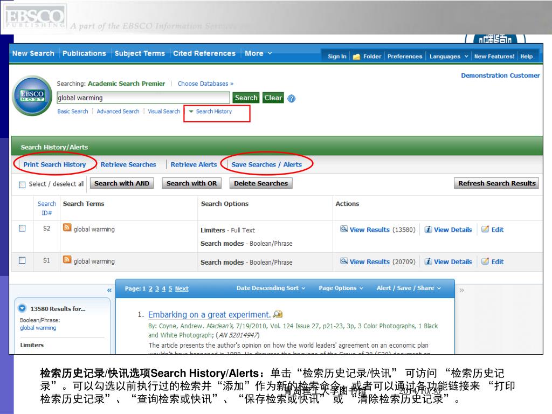This screenshot has width=552, height=414.
Task: Click the EBSCO Publishing logo at top
Action: coord(35,18)
